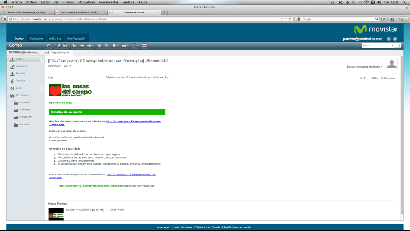This screenshot has height=231, width=410.
Task: Open the Buscar search options dropdown arrow
Action: point(392,46)
